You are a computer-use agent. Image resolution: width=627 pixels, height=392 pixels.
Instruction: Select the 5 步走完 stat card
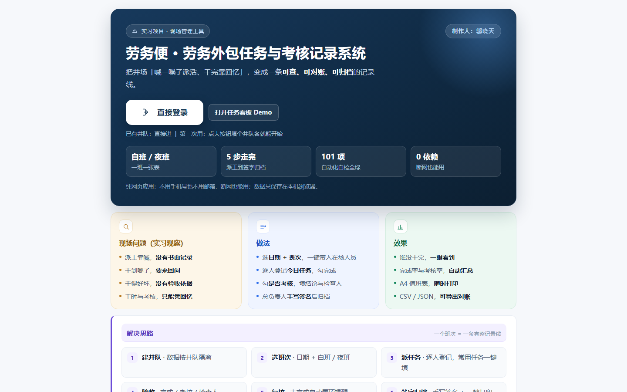[x=266, y=161]
